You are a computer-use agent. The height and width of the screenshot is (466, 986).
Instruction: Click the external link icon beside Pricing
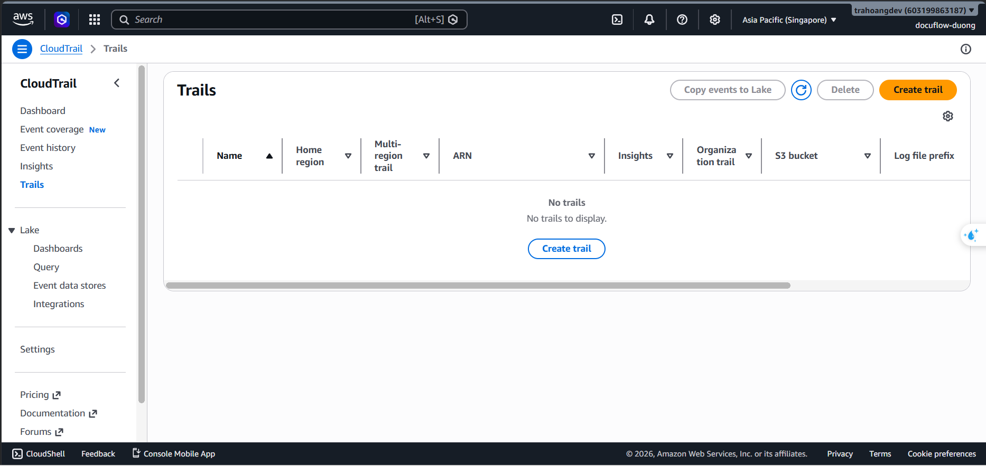[57, 395]
